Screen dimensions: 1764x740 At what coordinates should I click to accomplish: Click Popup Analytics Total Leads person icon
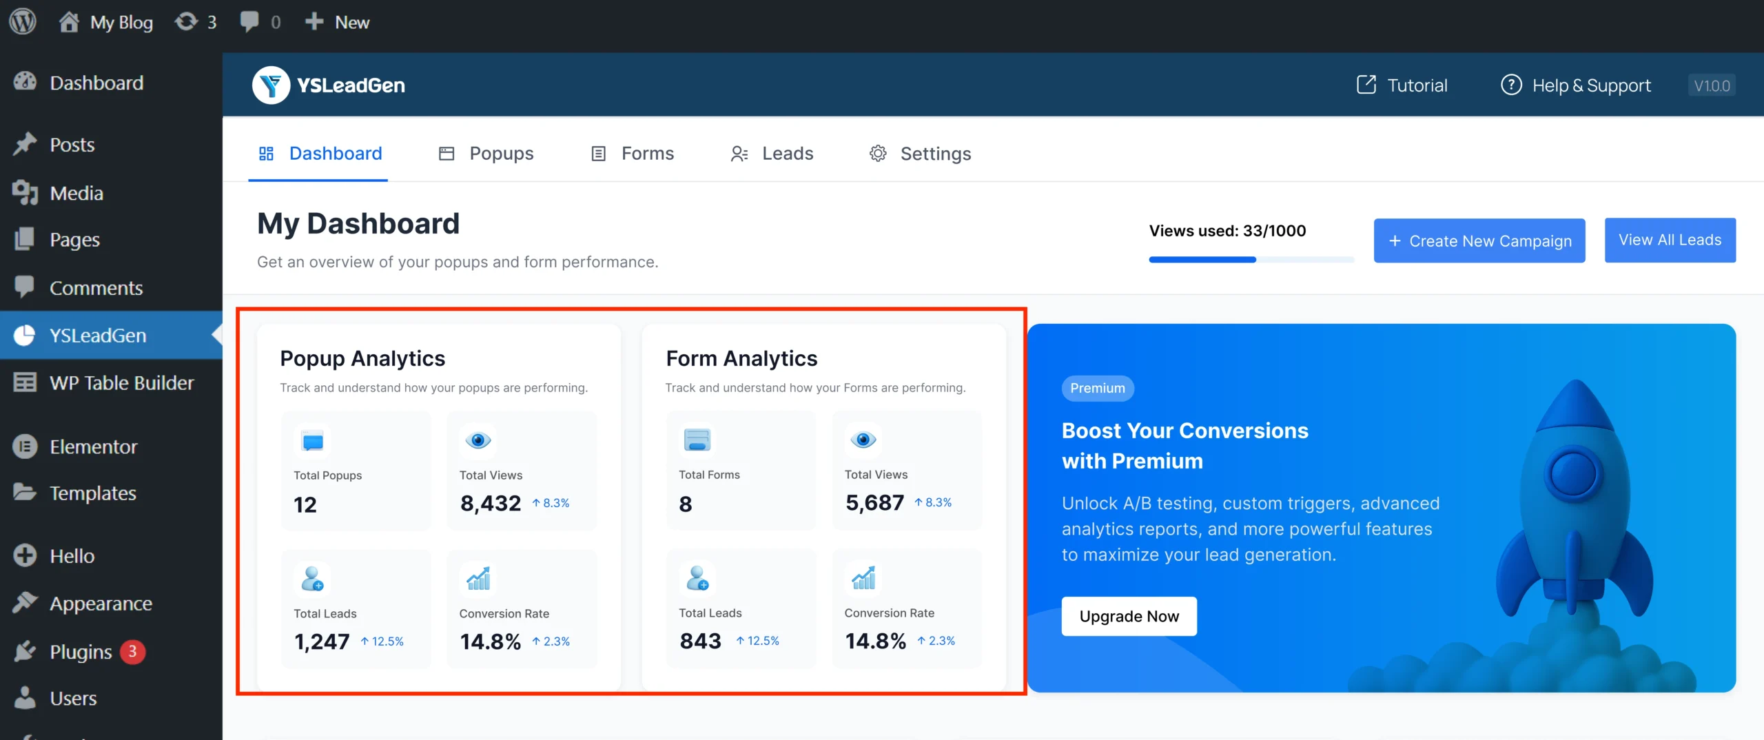pos(312,579)
